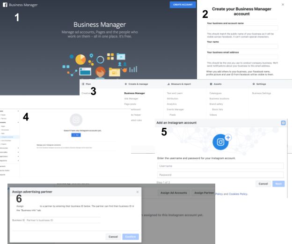Viewport: 292px width, 244px height.
Task: Click the blue Add button for Instagram accounts
Action: 76,135
